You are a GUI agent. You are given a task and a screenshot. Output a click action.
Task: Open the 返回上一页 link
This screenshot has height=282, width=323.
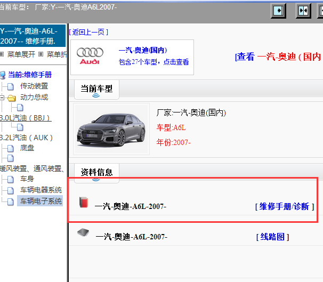88,32
